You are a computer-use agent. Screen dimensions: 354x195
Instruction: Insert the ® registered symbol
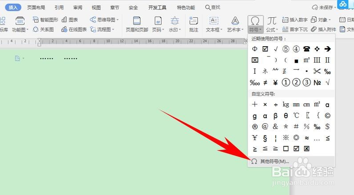[255, 127]
